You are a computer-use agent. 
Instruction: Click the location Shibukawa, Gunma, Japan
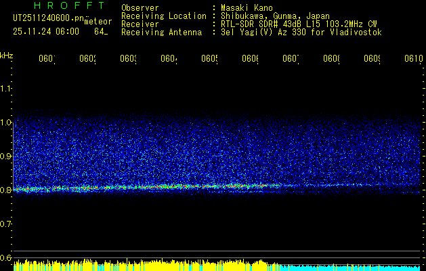point(275,16)
